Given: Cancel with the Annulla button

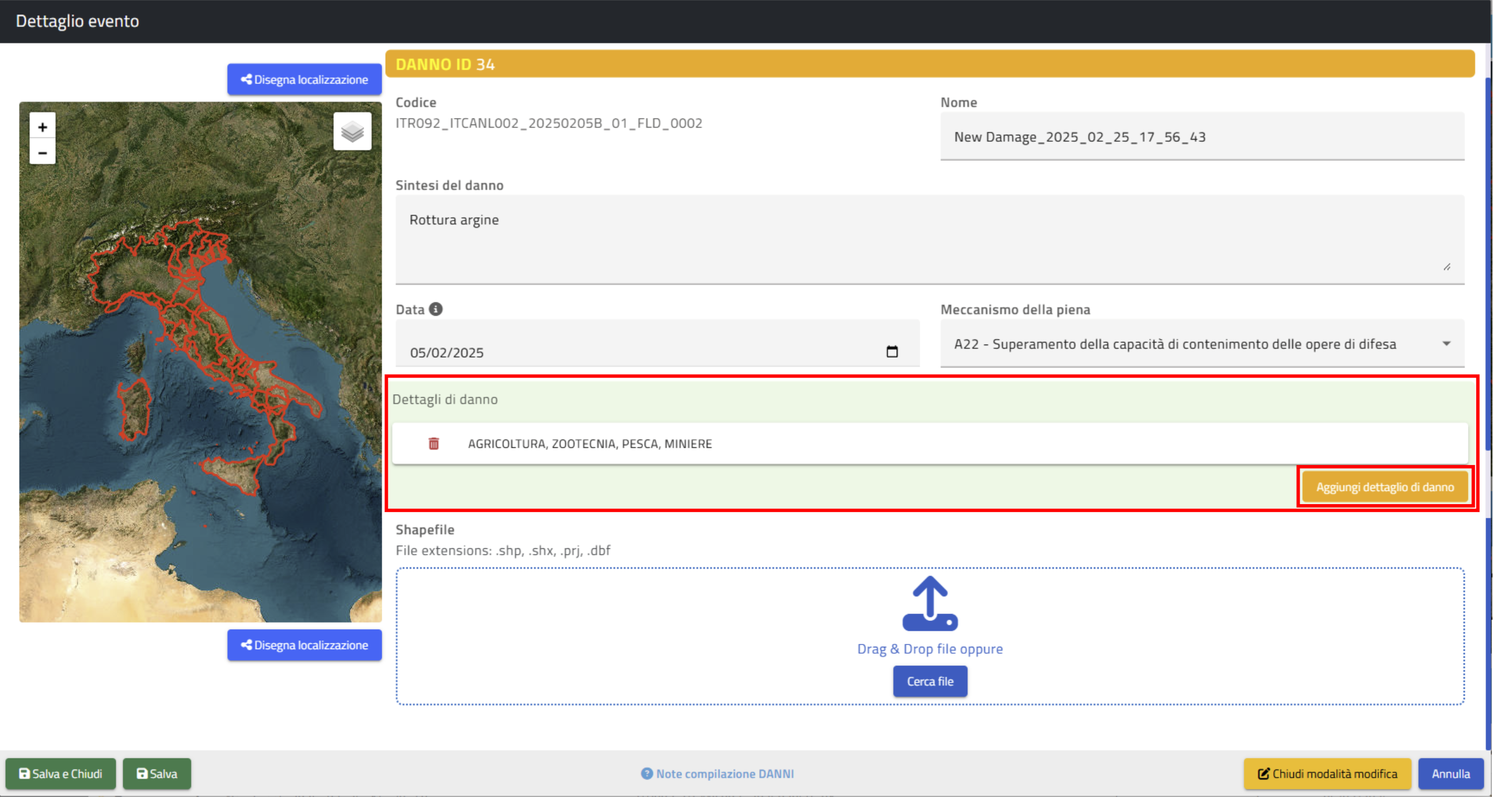Looking at the screenshot, I should click(x=1450, y=774).
